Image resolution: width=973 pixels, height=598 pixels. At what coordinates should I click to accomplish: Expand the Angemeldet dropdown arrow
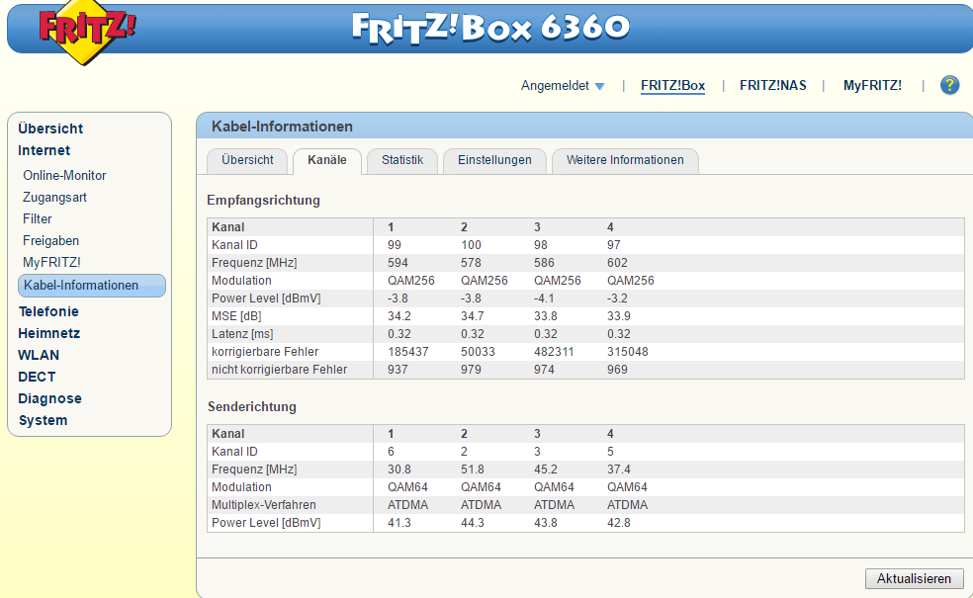tap(599, 87)
